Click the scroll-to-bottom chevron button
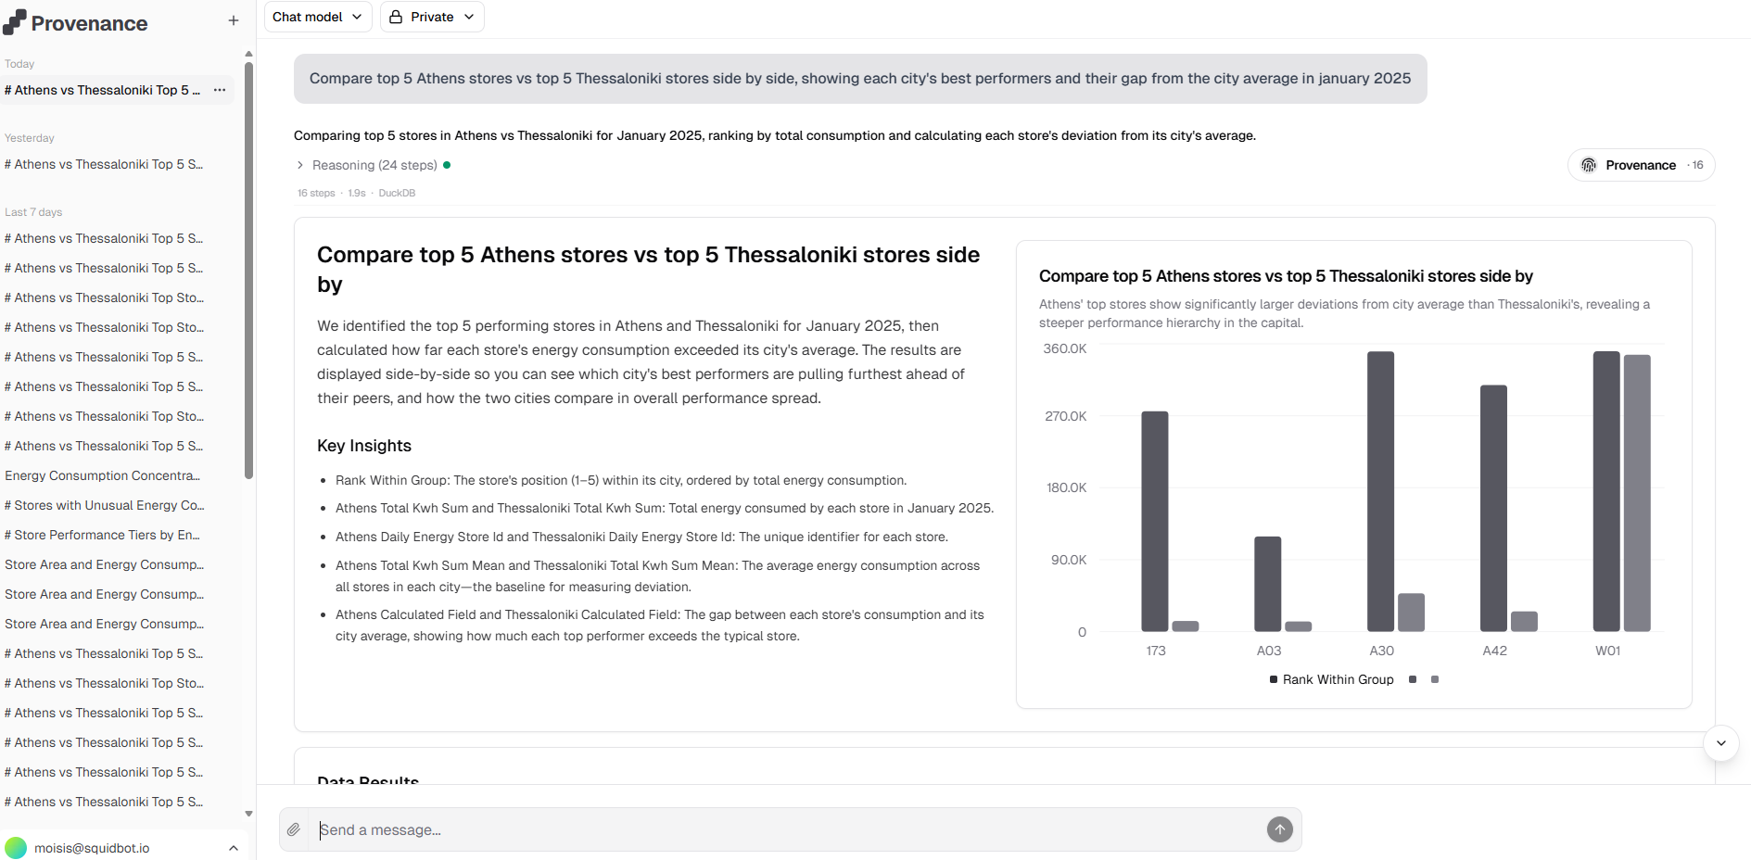This screenshot has height=860, width=1751. click(x=1720, y=743)
